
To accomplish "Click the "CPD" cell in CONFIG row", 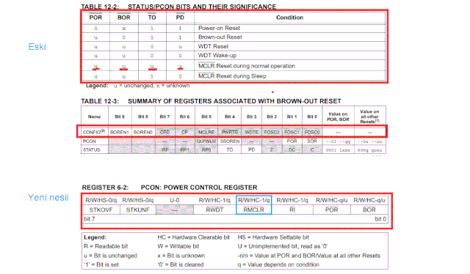I will (164, 132).
